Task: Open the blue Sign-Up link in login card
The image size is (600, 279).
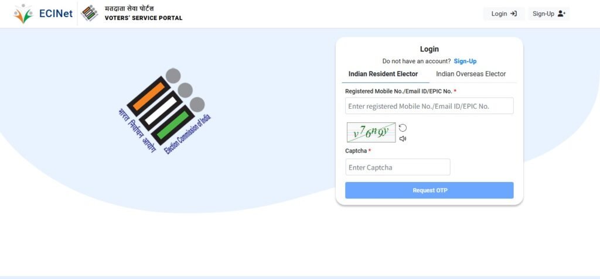Action: pos(465,61)
